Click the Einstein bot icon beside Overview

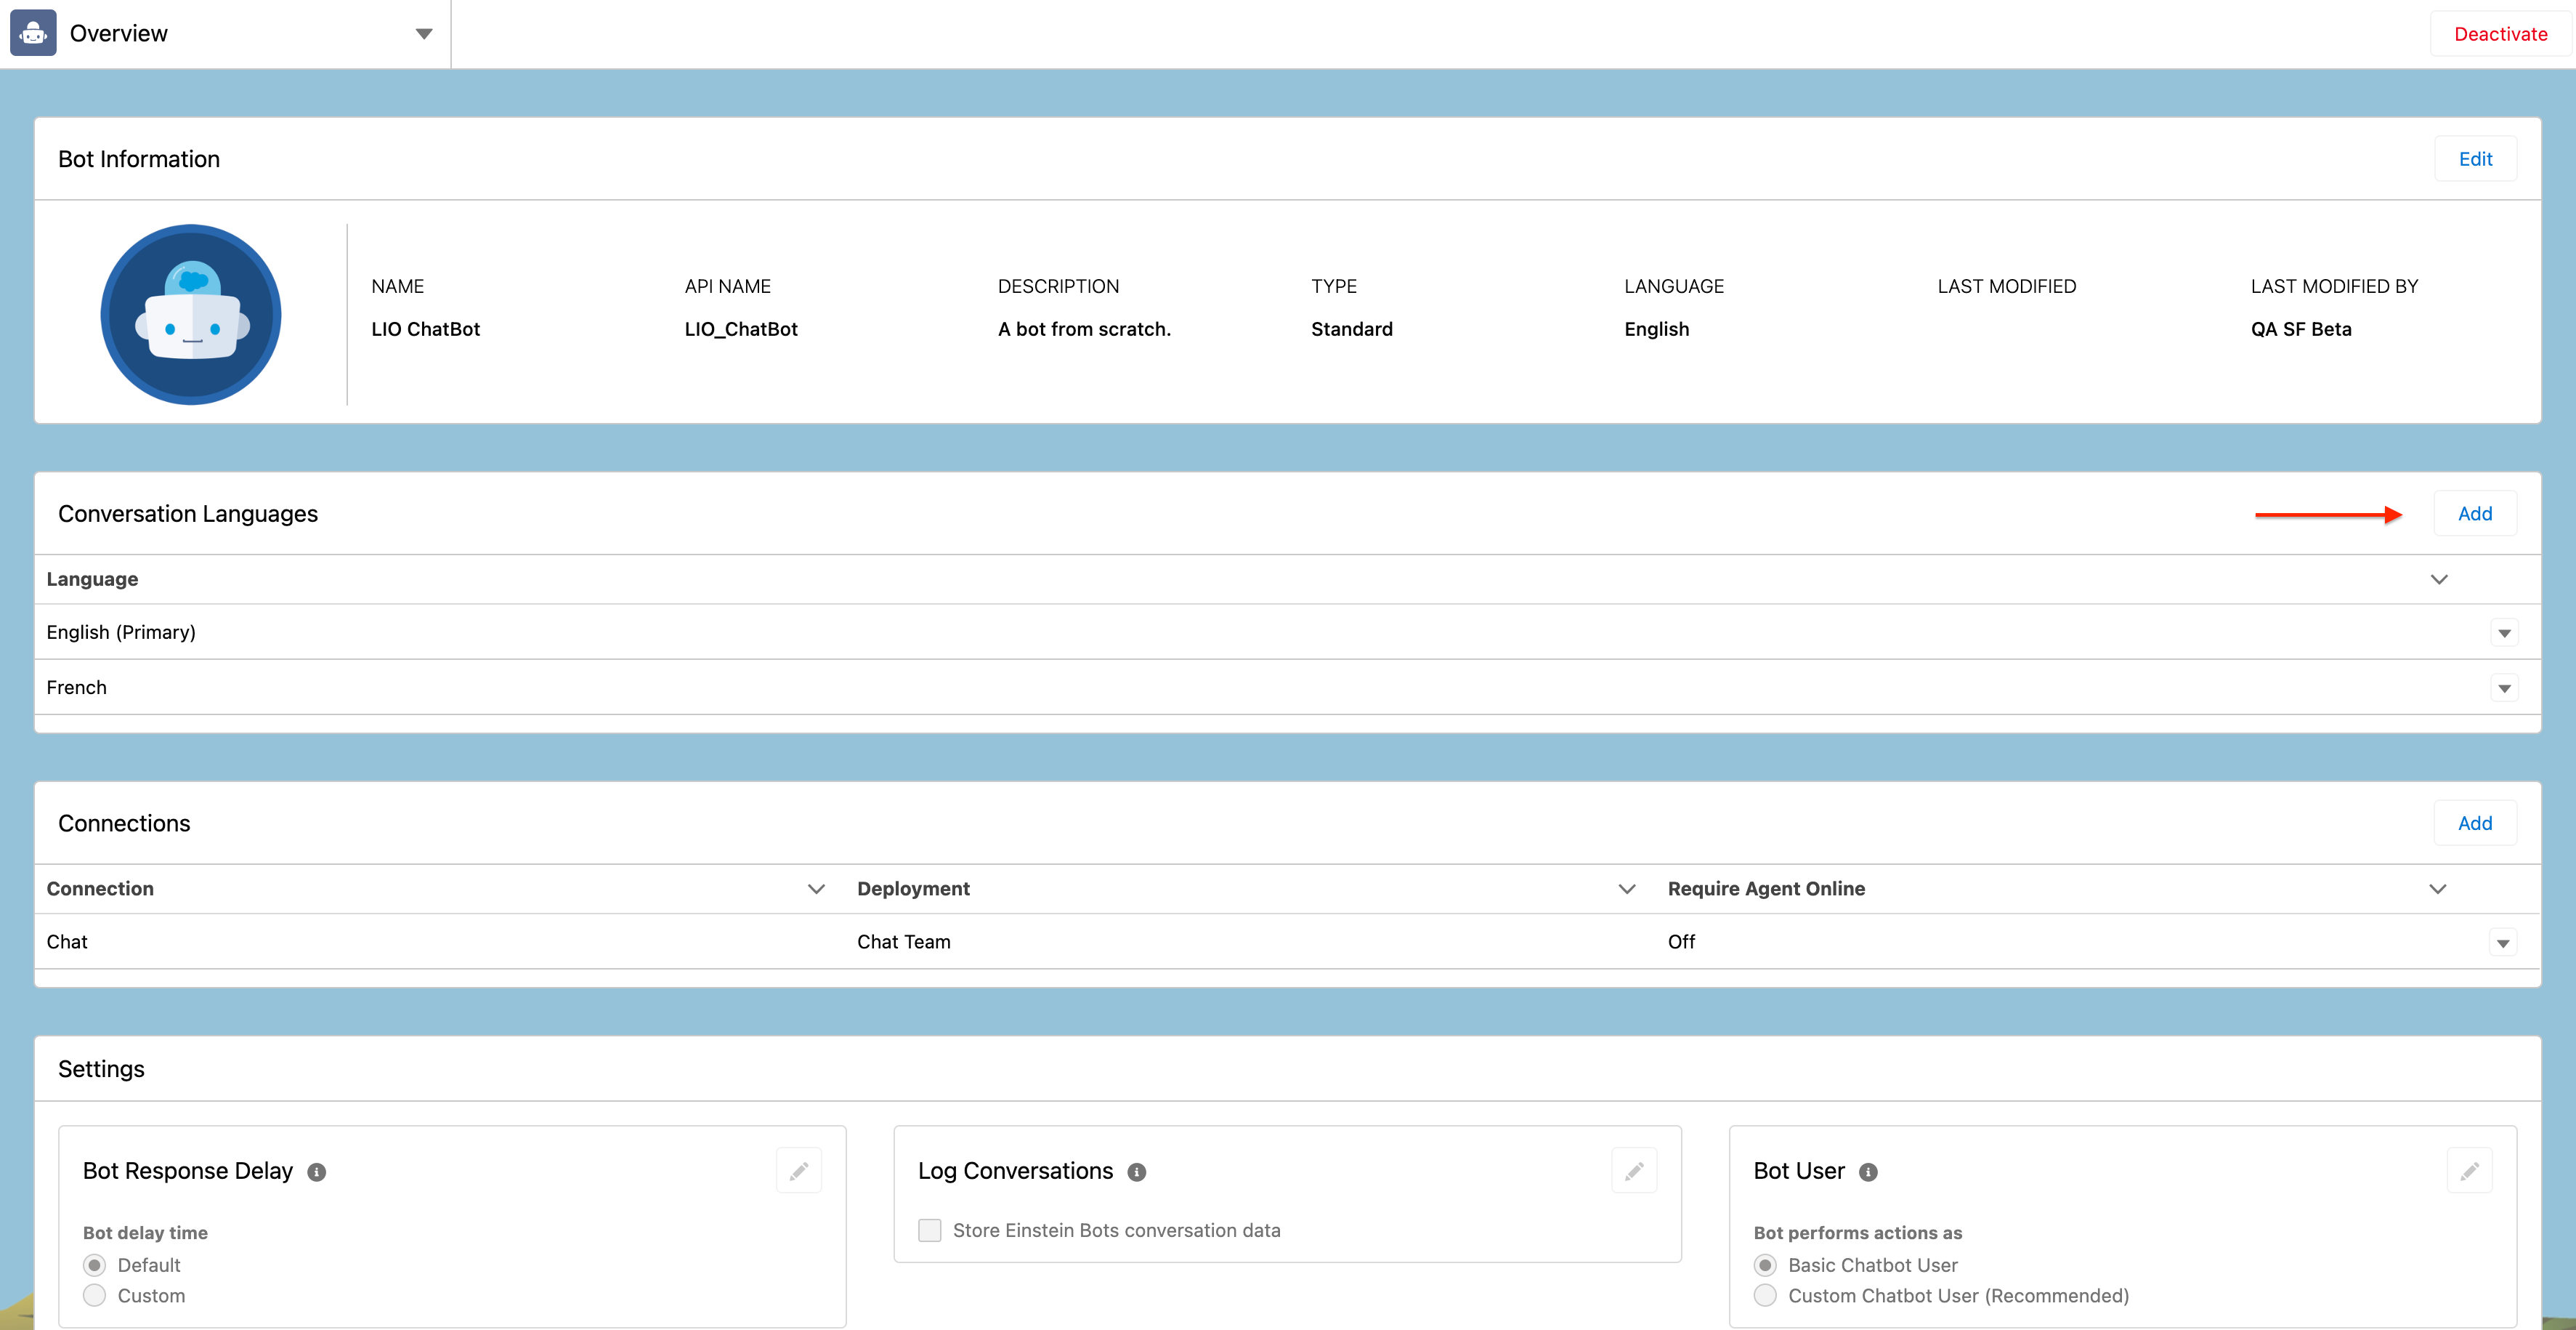(x=33, y=33)
